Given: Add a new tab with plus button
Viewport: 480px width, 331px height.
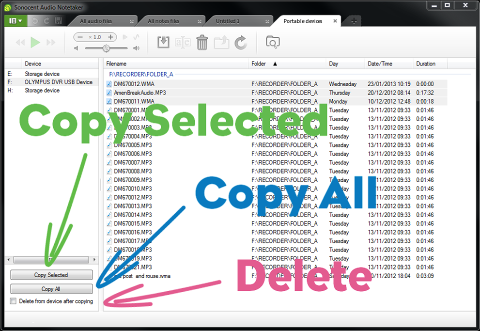Looking at the screenshot, I should pyautogui.click(x=354, y=21).
